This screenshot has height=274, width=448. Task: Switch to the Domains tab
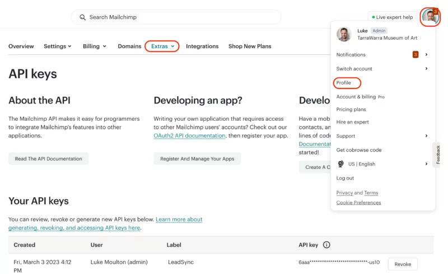129,46
